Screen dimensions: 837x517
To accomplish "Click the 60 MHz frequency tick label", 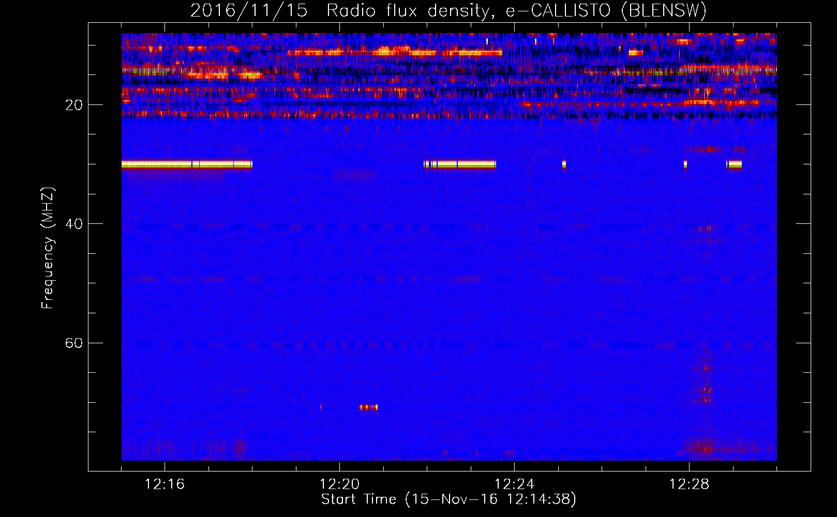I will [74, 343].
